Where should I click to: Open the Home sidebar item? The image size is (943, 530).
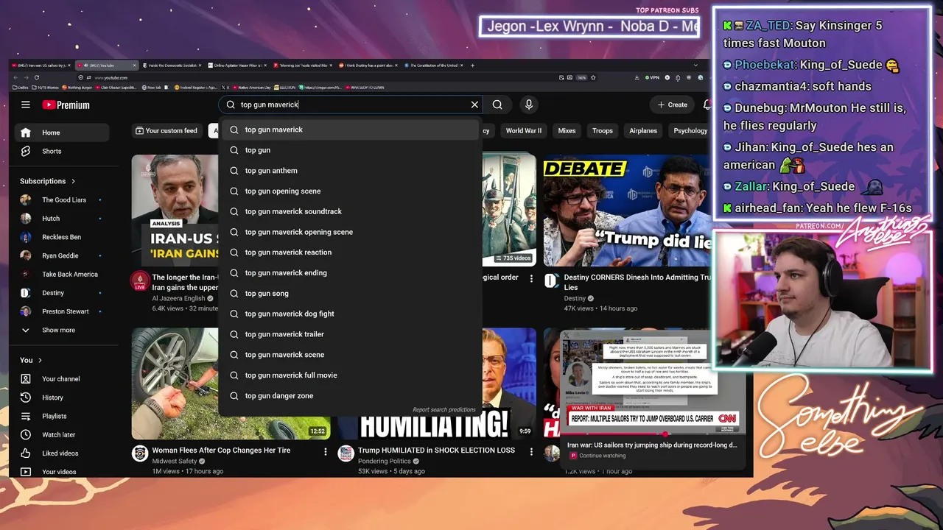click(x=62, y=132)
